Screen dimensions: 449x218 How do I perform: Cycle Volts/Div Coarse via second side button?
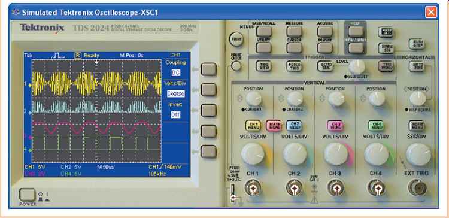pyautogui.click(x=208, y=90)
